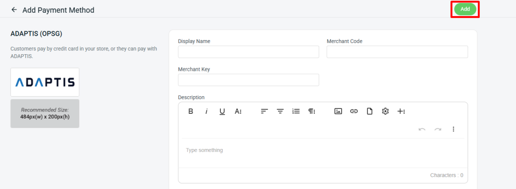
Task: Focus the Display Name field
Action: [248, 52]
